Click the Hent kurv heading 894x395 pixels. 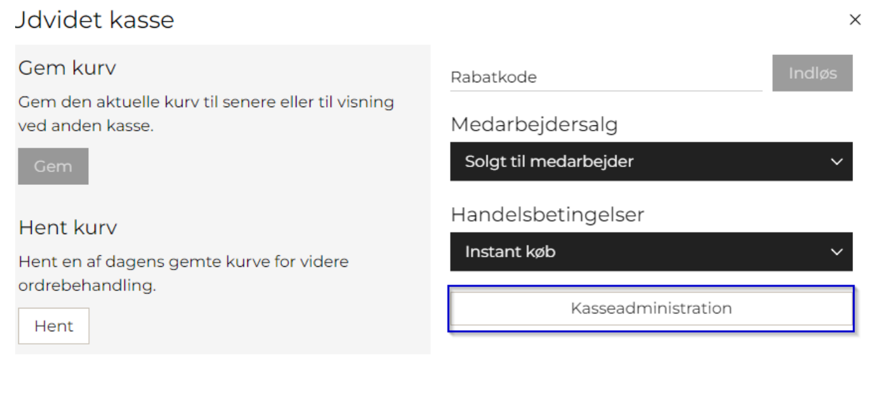68,228
